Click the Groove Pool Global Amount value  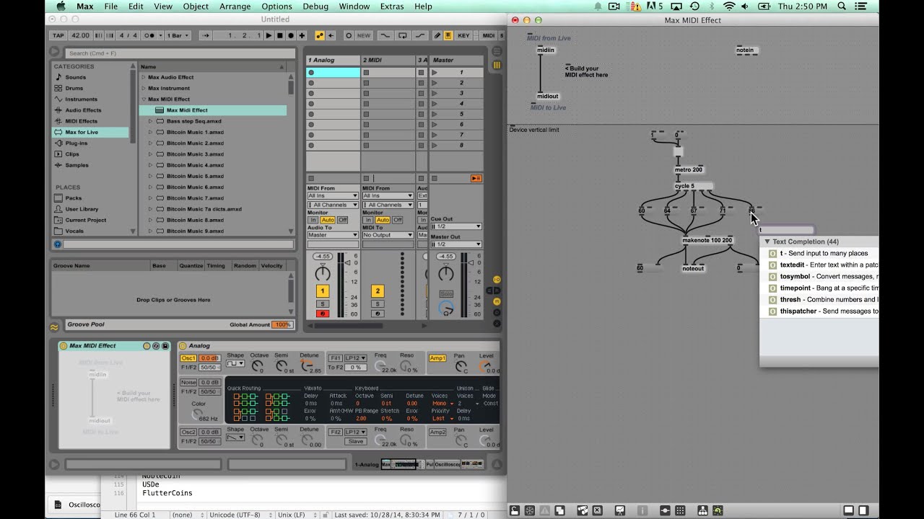pos(282,325)
